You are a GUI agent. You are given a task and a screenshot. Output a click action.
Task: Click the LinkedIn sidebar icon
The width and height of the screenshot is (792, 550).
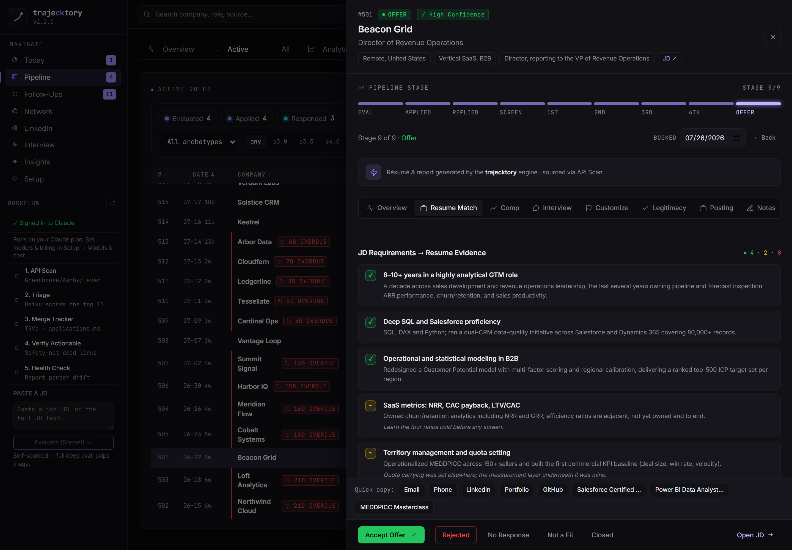(x=15, y=128)
